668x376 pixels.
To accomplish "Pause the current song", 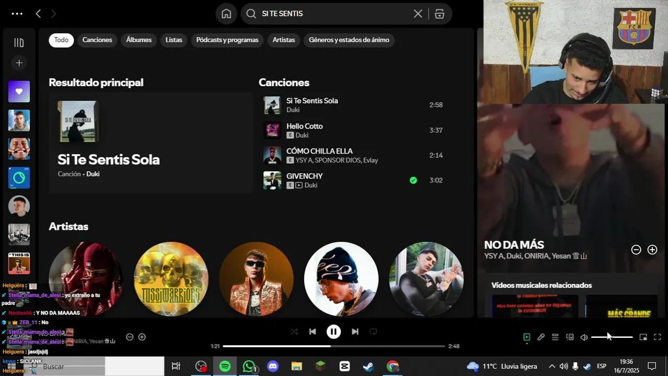I will coord(333,332).
